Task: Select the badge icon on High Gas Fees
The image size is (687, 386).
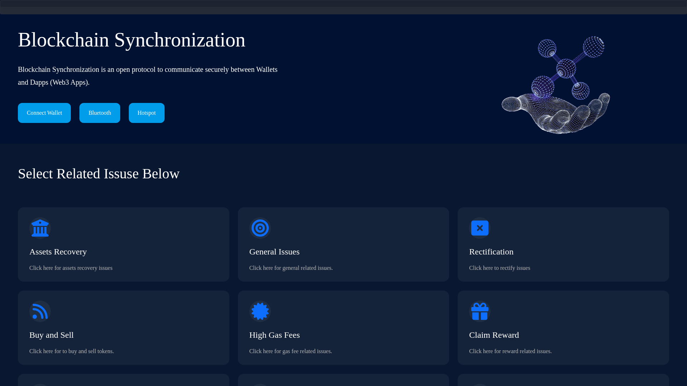Action: pyautogui.click(x=260, y=311)
